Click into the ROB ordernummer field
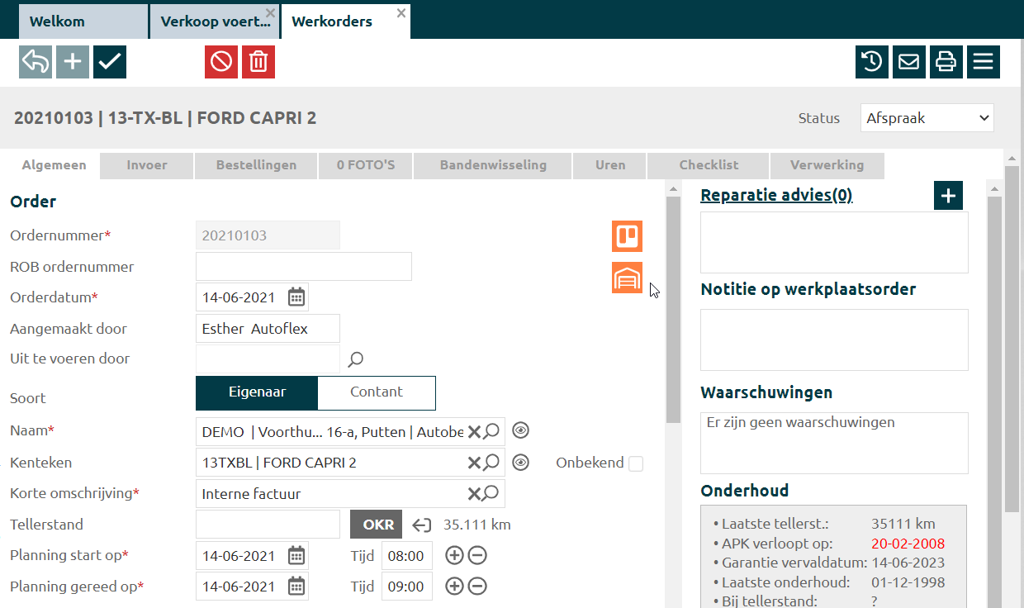The height and width of the screenshot is (608, 1024). point(303,267)
